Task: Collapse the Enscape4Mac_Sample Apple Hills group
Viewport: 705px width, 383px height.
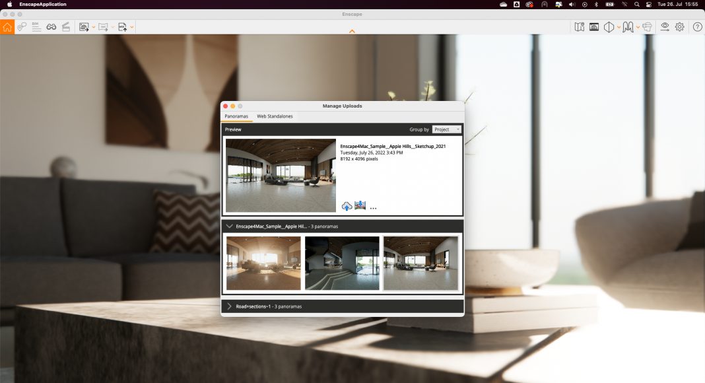Action: [x=229, y=226]
